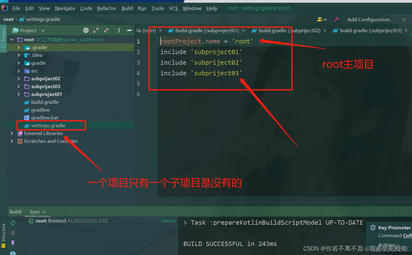Click the Pin tab icon in Build panel
Image resolution: width=412 pixels, height=255 pixels.
tap(13, 243)
